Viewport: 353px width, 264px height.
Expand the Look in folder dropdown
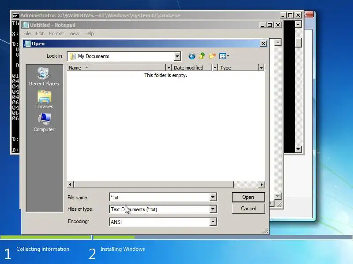click(x=177, y=56)
